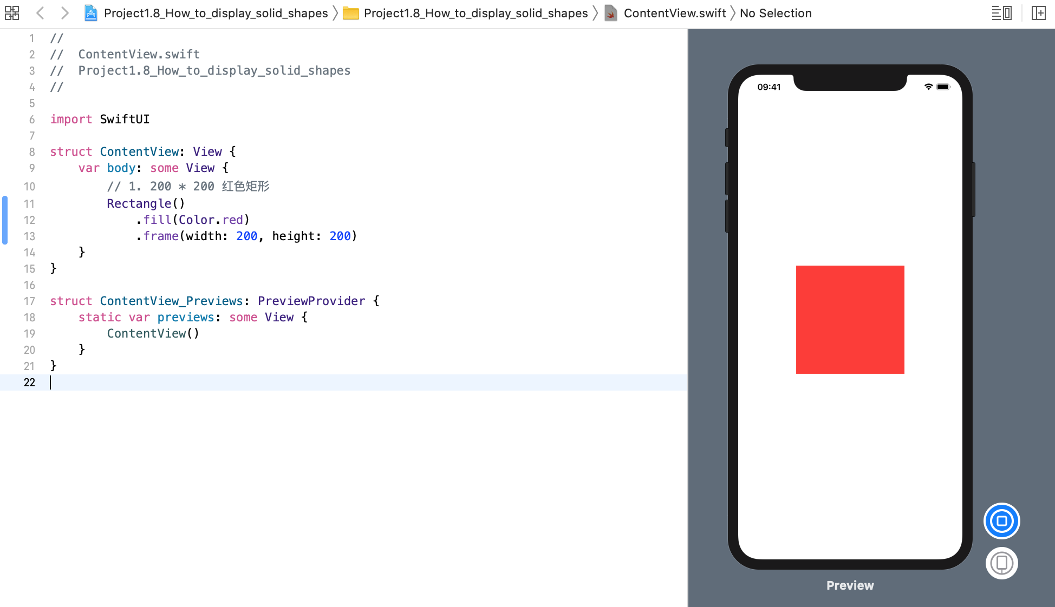Select the Preview label under the phone

[850, 585]
